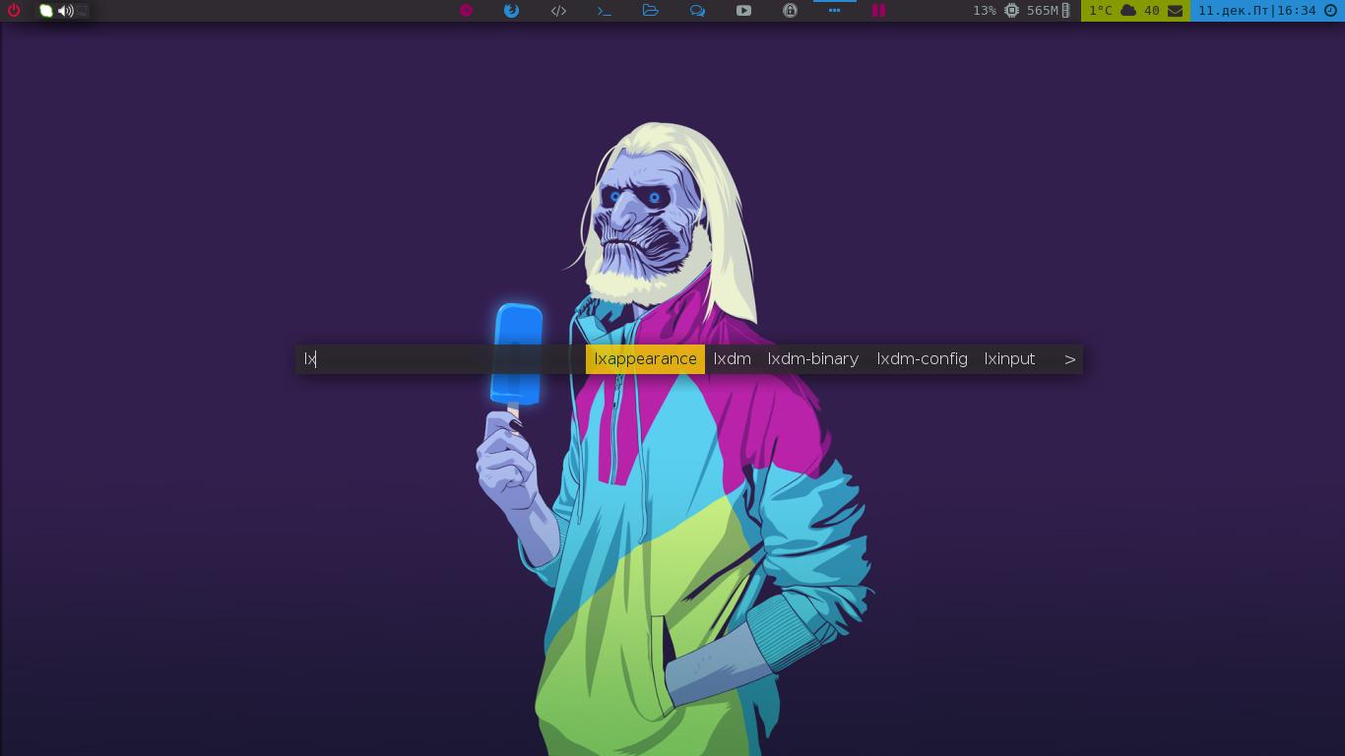
Task: Click the 1°C temperature reading
Action: click(x=1101, y=11)
